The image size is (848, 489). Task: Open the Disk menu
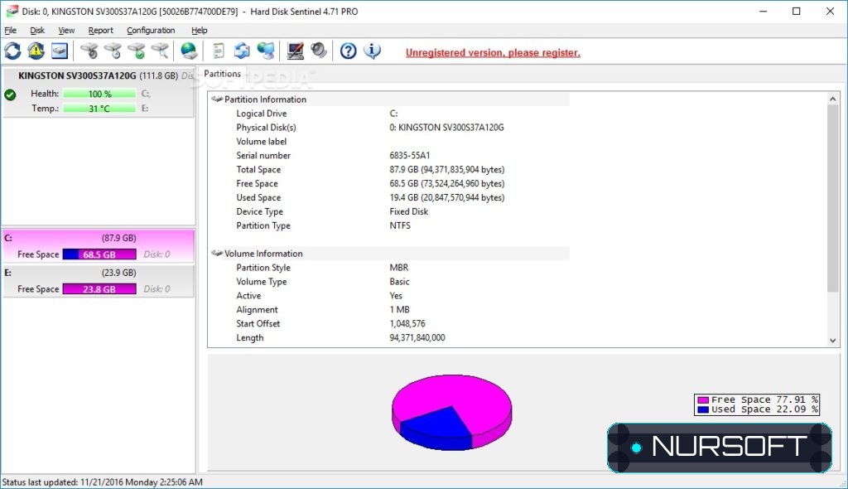(37, 31)
